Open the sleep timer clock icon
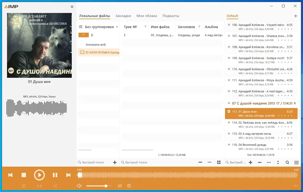The image size is (303, 192). 129,186
